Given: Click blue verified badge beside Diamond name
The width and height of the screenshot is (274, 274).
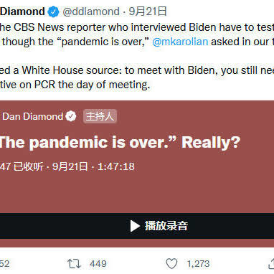Looking at the screenshot, I should click(x=53, y=11).
